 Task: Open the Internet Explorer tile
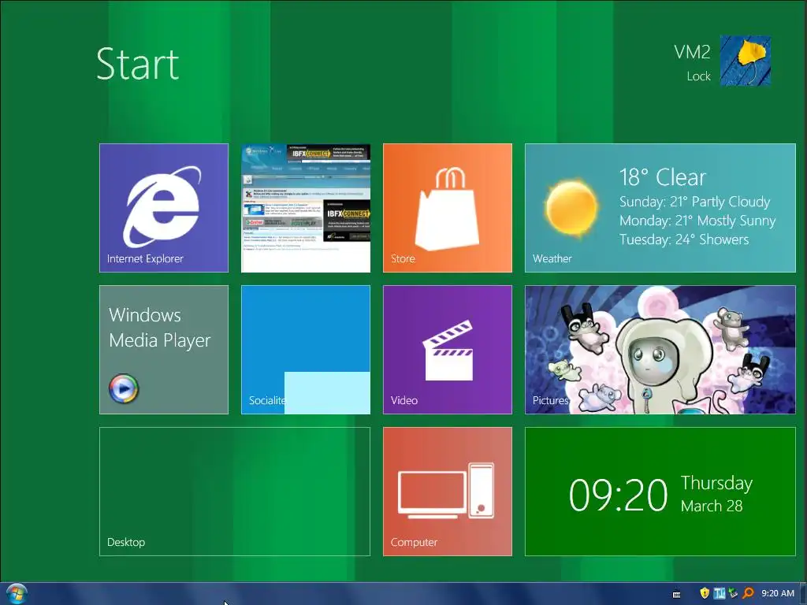pos(164,208)
